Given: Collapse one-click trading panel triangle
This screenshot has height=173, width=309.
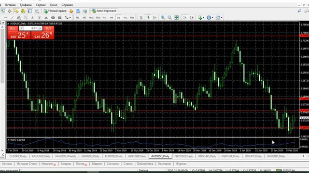Looking at the screenshot, I should point(8,24).
